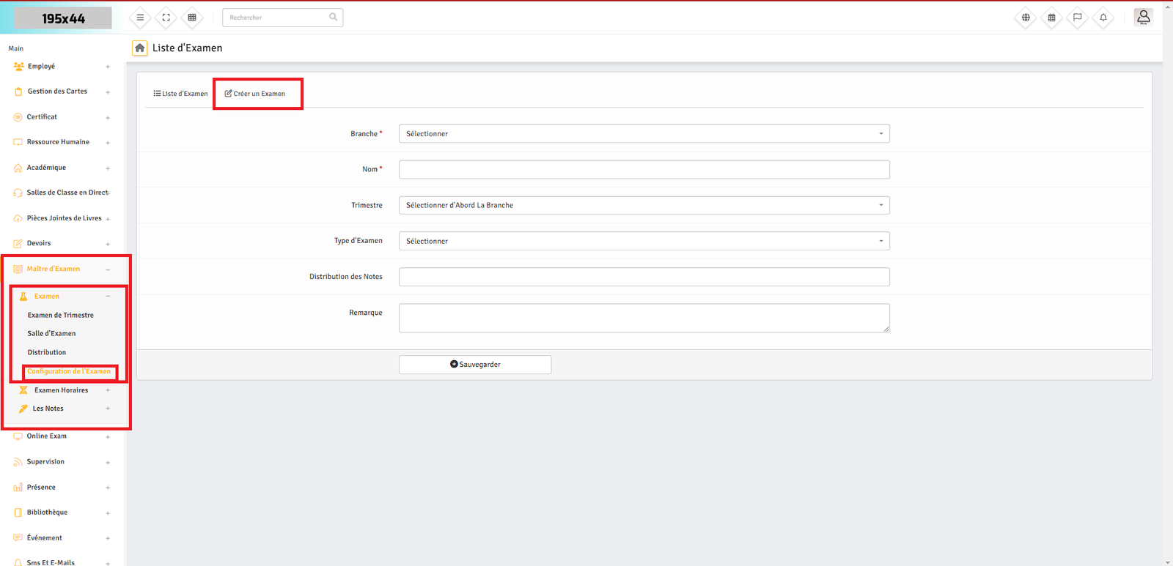This screenshot has width=1173, height=566.
Task: Click the globe language icon
Action: click(x=1026, y=18)
